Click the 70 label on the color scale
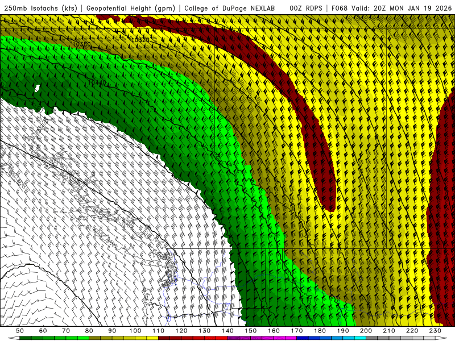Viewport: 455px width, 341px height. pos(66,331)
